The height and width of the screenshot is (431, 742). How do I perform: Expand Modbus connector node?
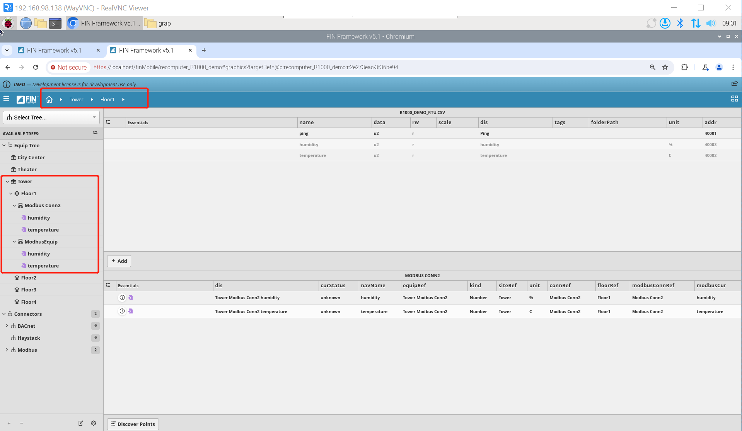pyautogui.click(x=7, y=350)
